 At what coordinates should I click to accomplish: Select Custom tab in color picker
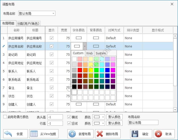(78, 53)
